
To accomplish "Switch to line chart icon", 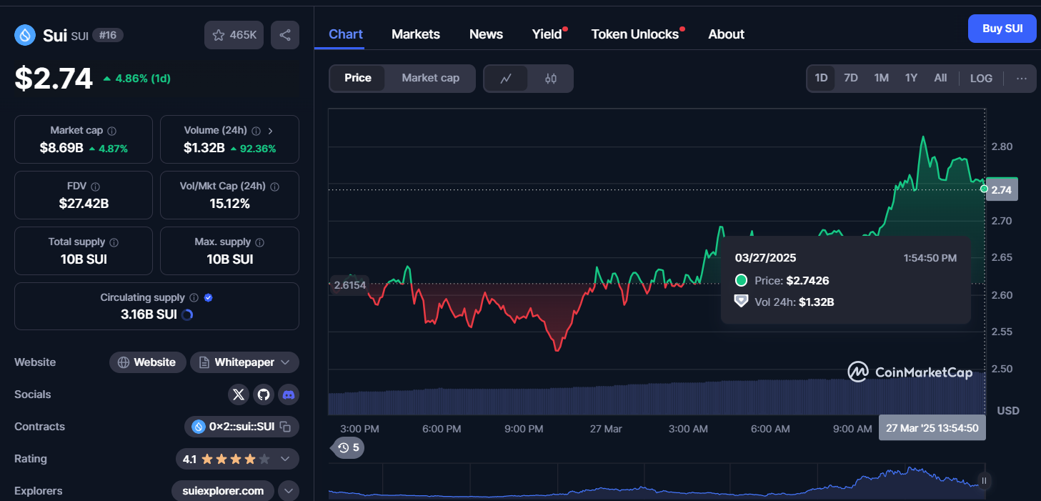I will point(506,79).
